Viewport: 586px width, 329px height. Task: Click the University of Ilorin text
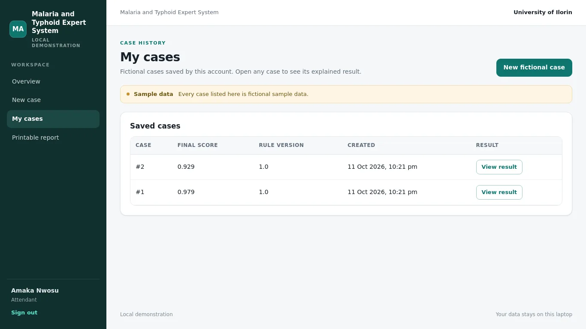click(x=543, y=12)
